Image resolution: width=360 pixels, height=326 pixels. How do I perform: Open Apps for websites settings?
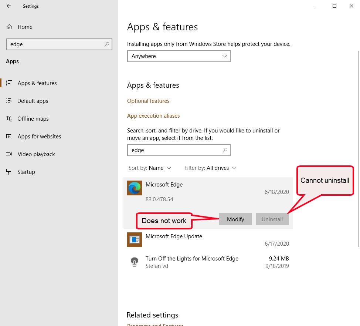tap(39, 136)
